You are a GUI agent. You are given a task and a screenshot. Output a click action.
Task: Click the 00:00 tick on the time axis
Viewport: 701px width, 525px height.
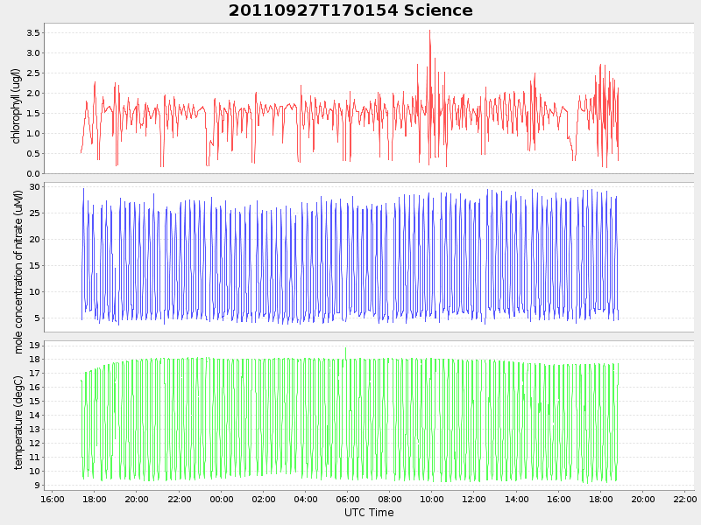[221, 500]
